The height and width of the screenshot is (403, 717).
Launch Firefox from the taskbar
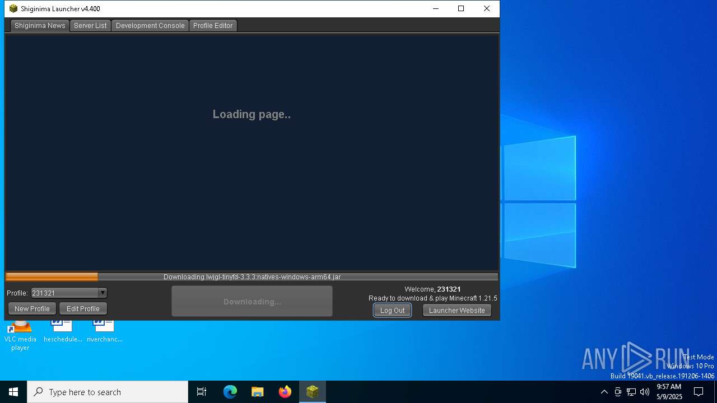point(285,392)
